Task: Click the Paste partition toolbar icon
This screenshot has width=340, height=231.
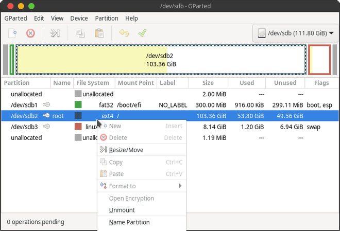Action: 99,33
